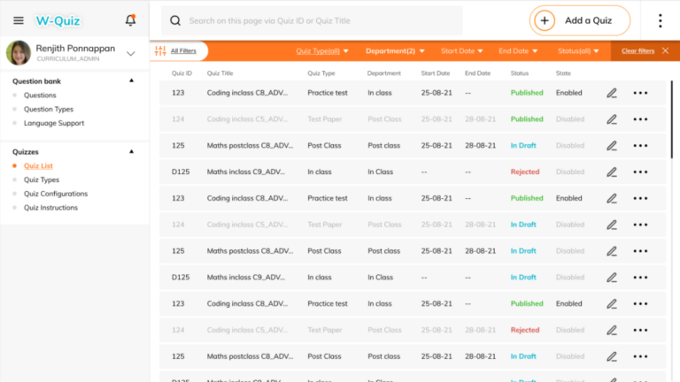Collapse the Quizzes section

click(x=131, y=151)
